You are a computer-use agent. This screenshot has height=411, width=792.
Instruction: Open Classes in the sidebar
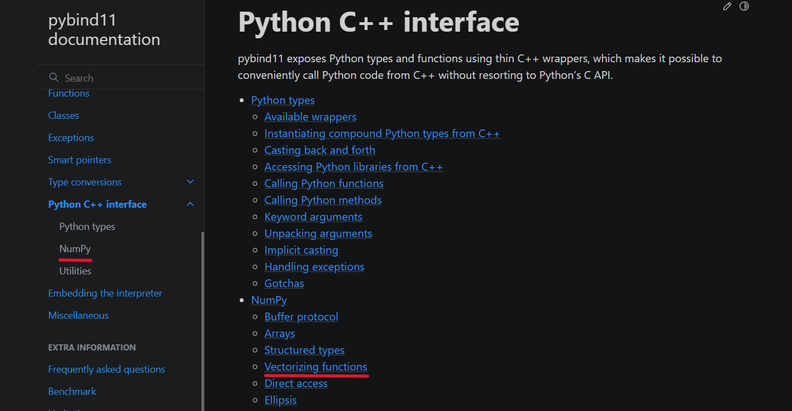point(63,116)
